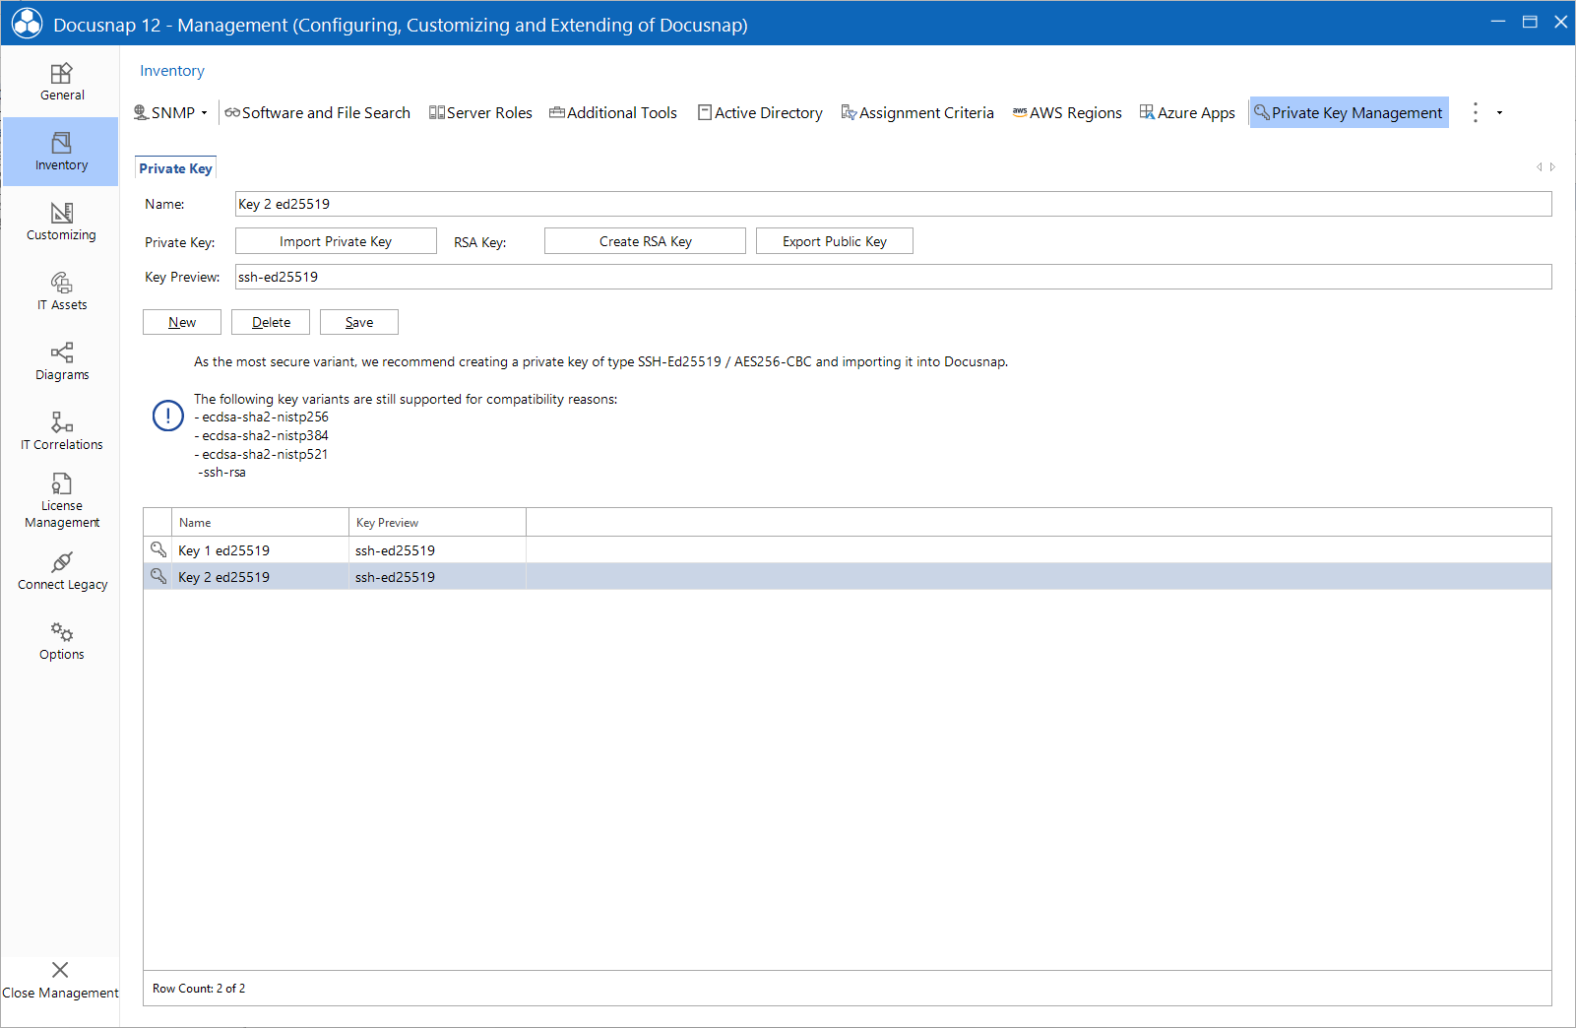Open Additional Tools toolbar item

tap(613, 112)
